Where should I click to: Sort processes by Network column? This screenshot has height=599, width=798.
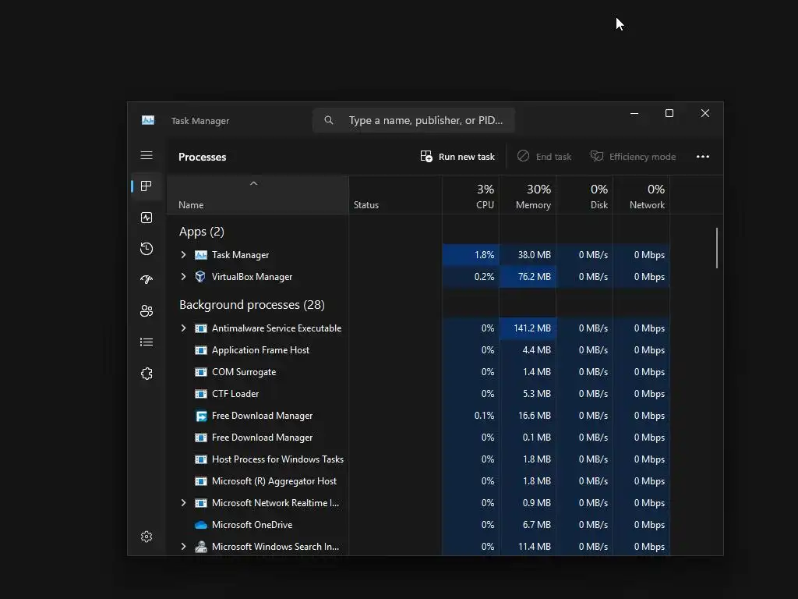tap(642, 196)
